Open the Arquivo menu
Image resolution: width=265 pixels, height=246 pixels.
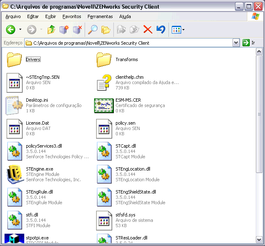coord(13,16)
